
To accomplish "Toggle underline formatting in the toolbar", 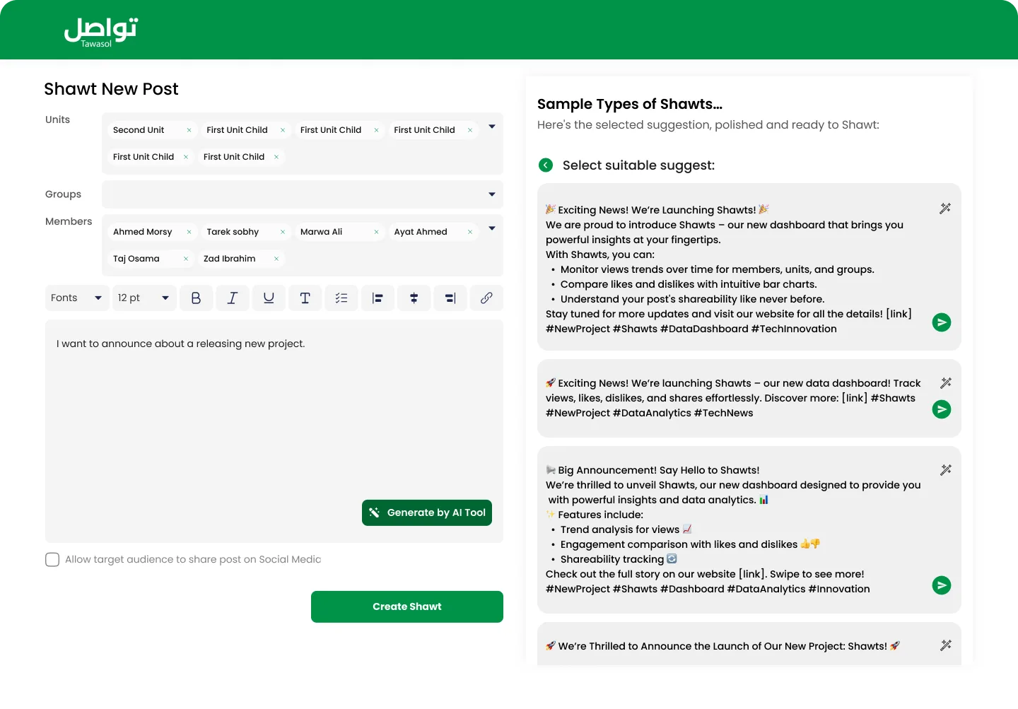I will (x=269, y=298).
